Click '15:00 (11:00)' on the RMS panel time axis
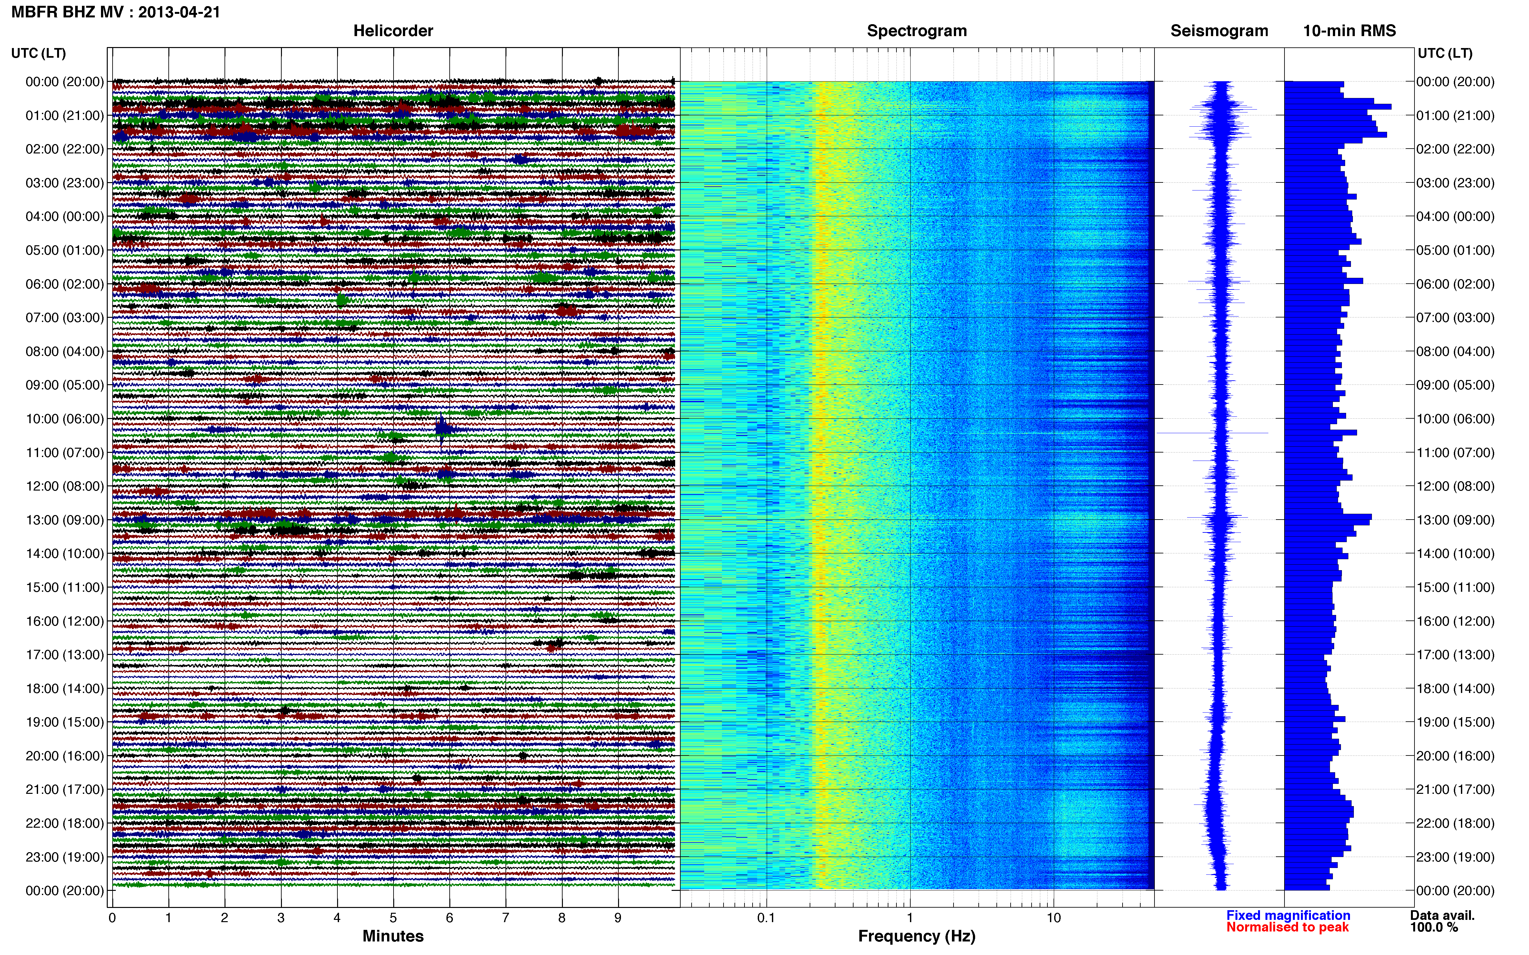 point(1455,587)
